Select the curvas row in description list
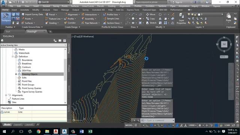 click(33, 112)
